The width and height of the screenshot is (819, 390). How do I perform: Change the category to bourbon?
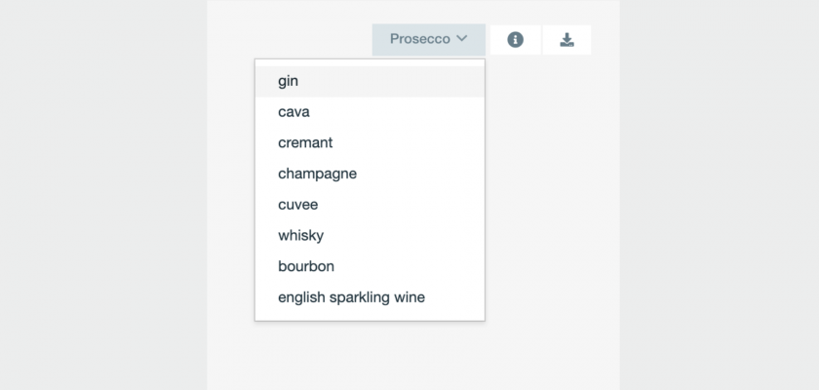coord(306,266)
